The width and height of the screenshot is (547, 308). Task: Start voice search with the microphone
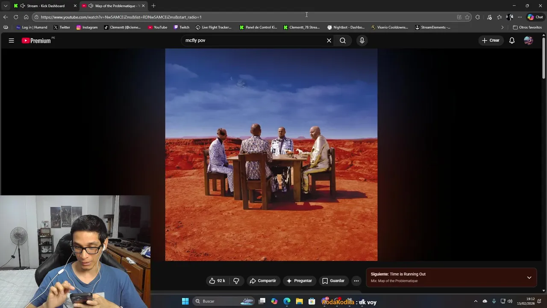coord(362,40)
